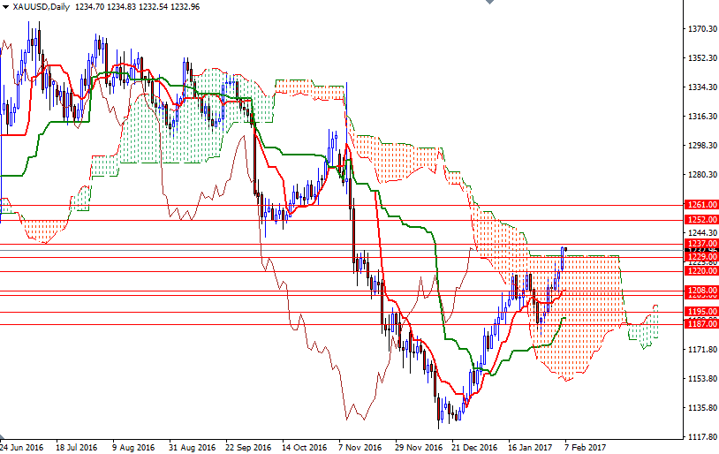719x454 pixels.
Task: Click the 1195.00 price level label
Action: coord(701,312)
